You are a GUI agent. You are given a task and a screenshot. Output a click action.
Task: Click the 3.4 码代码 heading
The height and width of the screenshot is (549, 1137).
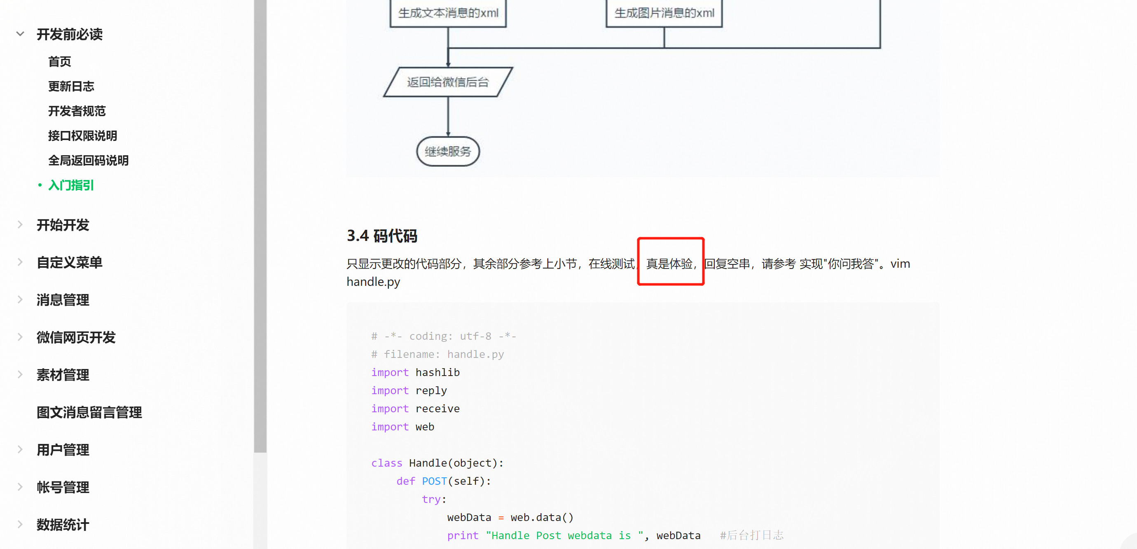(382, 236)
